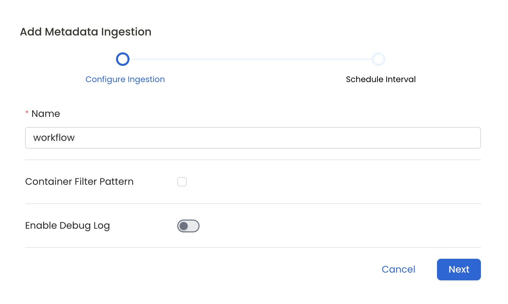Check the box beside Container Filter Pattern
The height and width of the screenshot is (304, 508).
(182, 182)
